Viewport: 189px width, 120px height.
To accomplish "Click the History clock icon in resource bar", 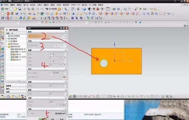I will coord(2,70).
